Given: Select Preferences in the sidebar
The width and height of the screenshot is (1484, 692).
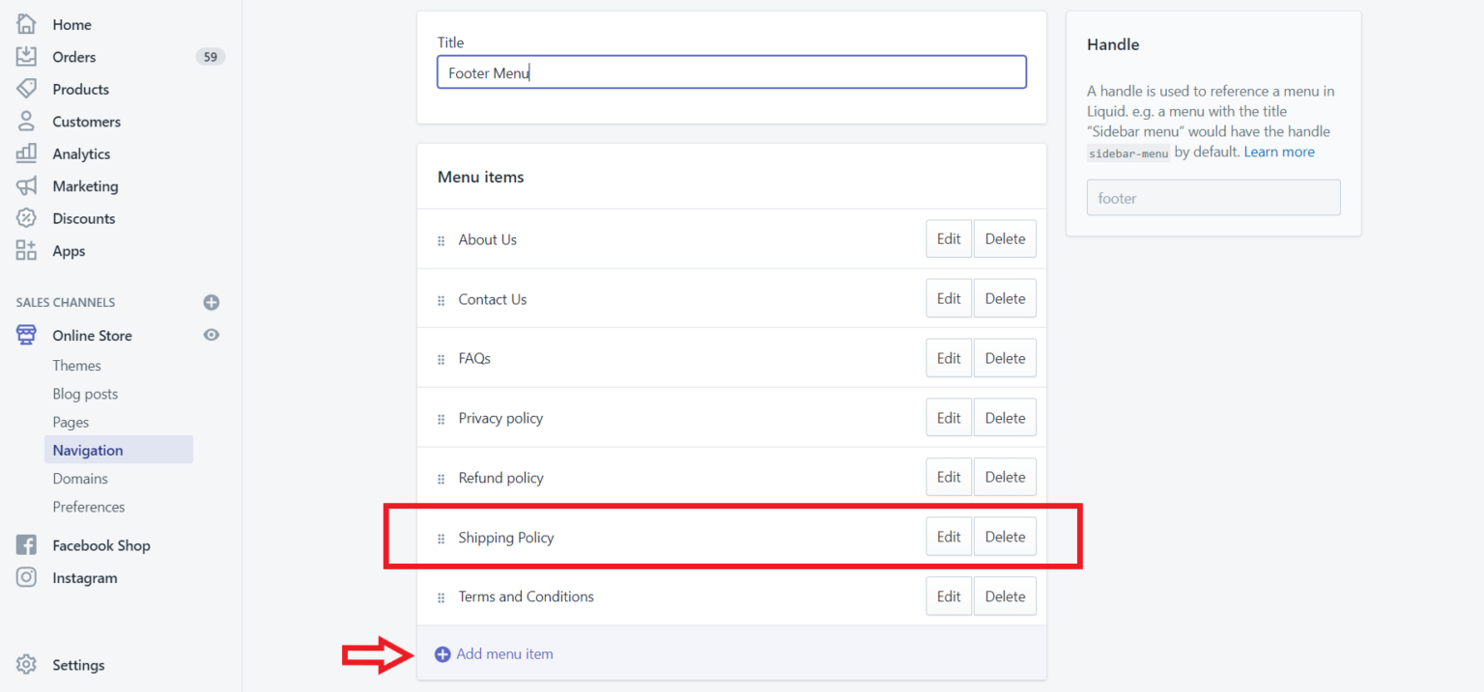Looking at the screenshot, I should tap(89, 506).
